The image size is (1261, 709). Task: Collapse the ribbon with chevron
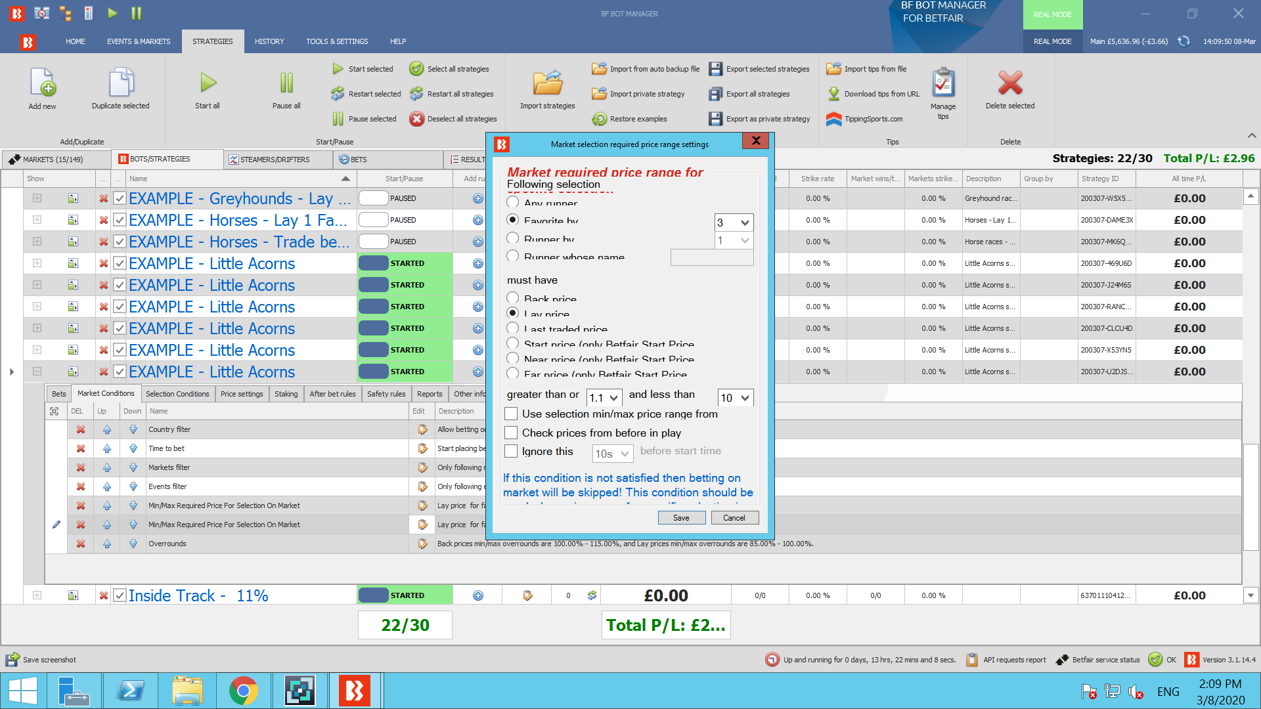[x=1252, y=135]
